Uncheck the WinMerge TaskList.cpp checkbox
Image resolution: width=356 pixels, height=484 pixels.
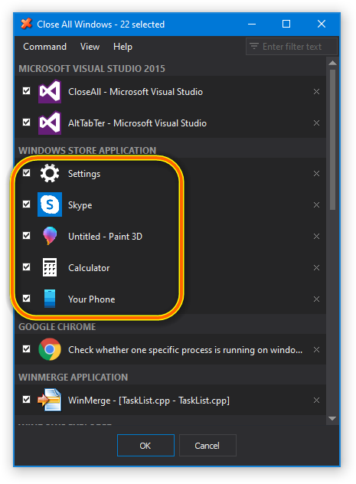click(27, 400)
